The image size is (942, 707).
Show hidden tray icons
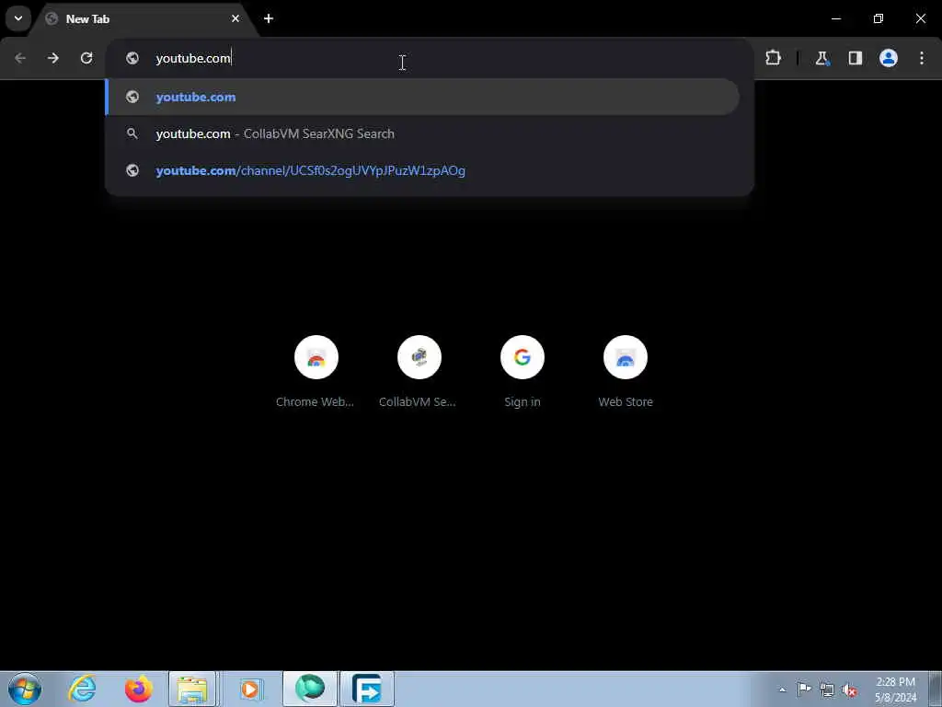[x=782, y=690]
